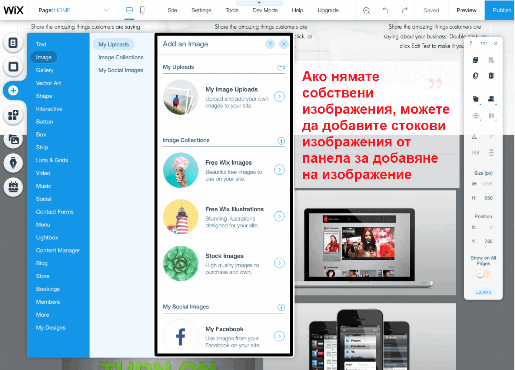515x370 pixels.
Task: Redo the last action
Action: (x=405, y=10)
